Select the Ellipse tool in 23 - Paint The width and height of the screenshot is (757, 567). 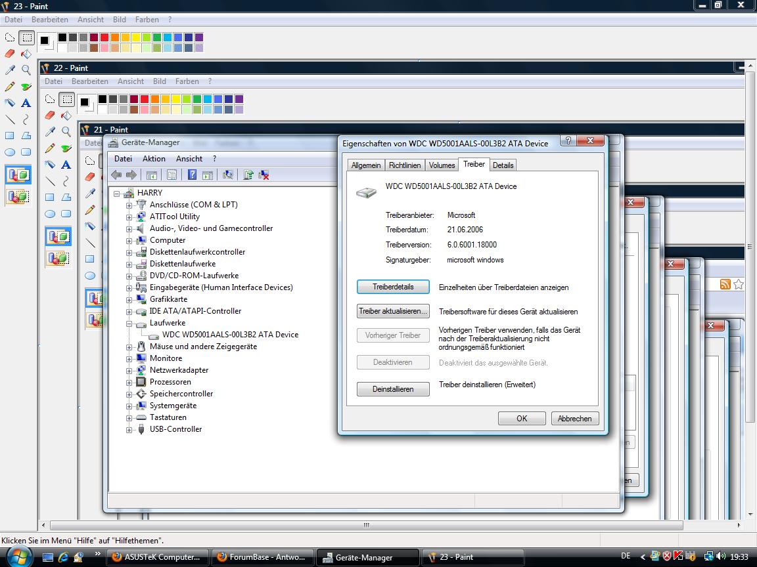pyautogui.click(x=10, y=152)
